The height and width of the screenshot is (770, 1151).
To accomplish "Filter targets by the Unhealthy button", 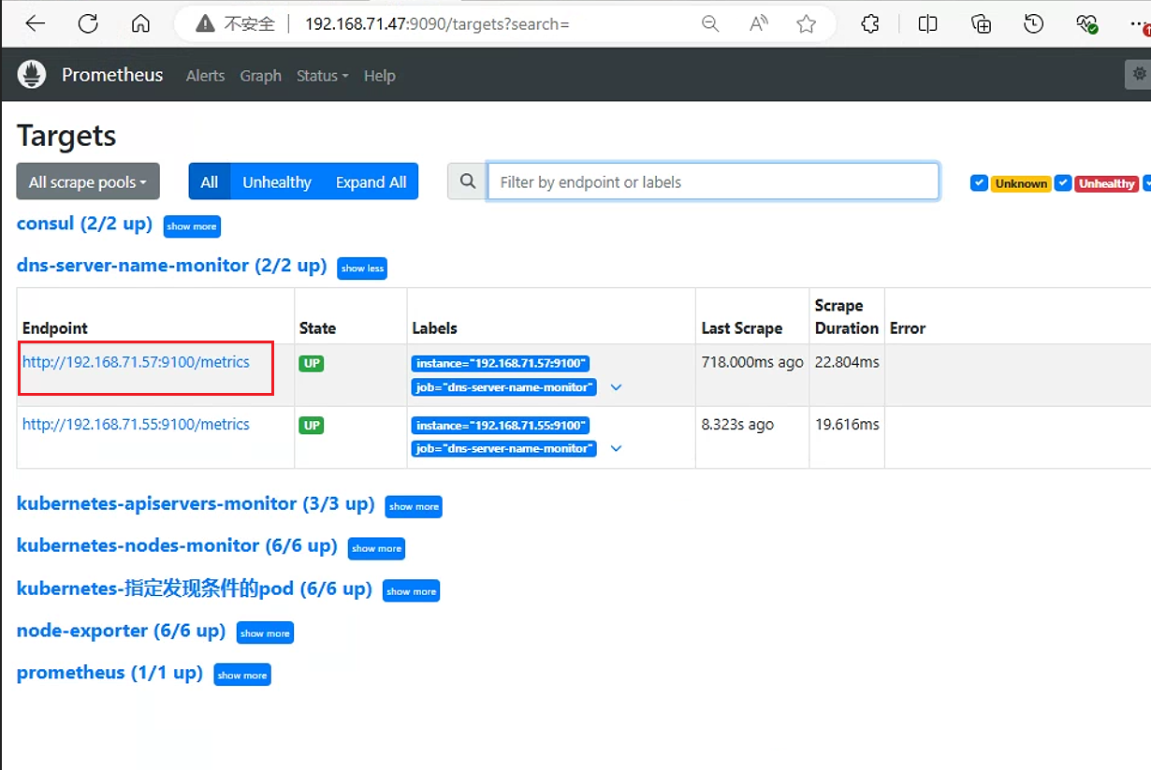I will (277, 182).
